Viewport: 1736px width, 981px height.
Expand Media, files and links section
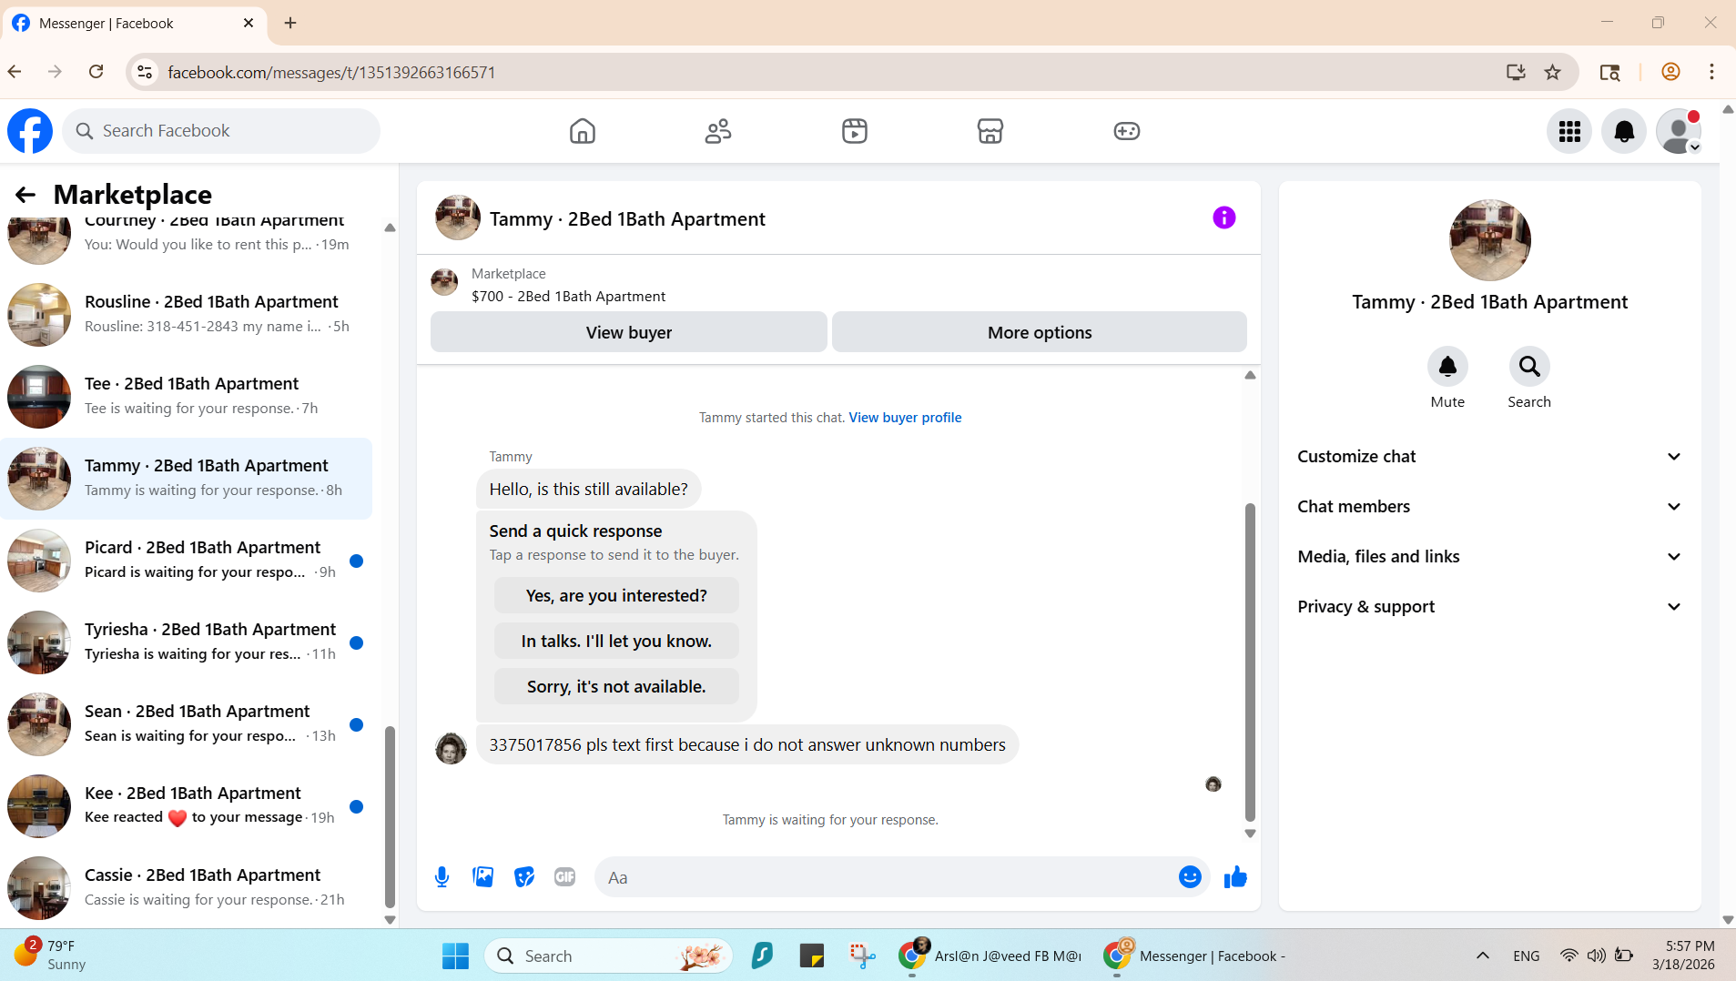(1489, 557)
